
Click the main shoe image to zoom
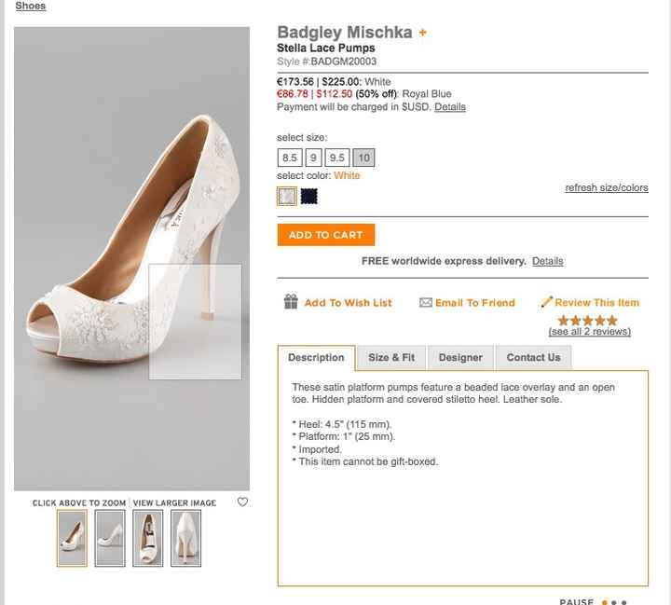click(131, 258)
